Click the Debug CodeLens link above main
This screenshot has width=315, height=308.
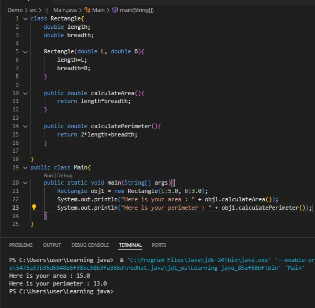pos(65,176)
